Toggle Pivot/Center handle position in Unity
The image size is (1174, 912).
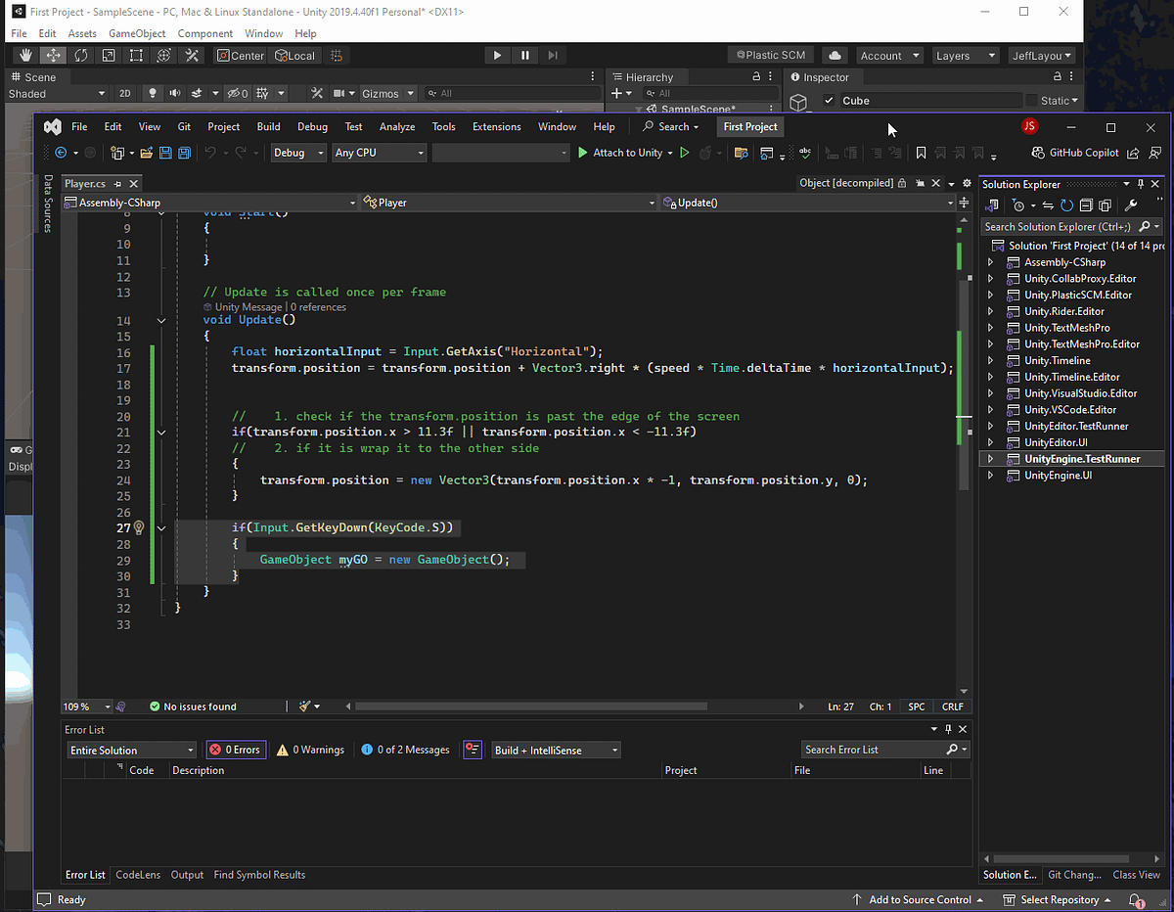click(x=241, y=56)
